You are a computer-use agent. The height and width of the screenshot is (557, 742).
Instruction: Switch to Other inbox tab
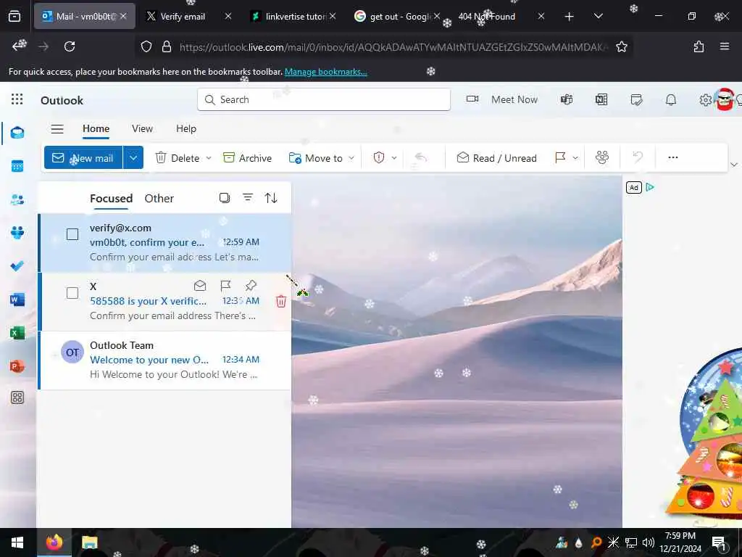[x=159, y=199]
